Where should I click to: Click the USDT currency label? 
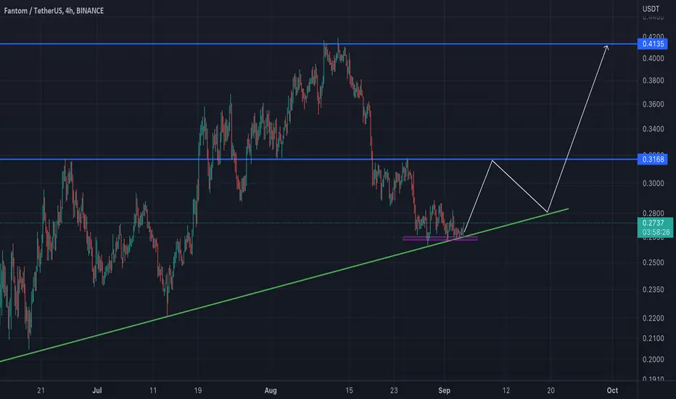tap(651, 9)
